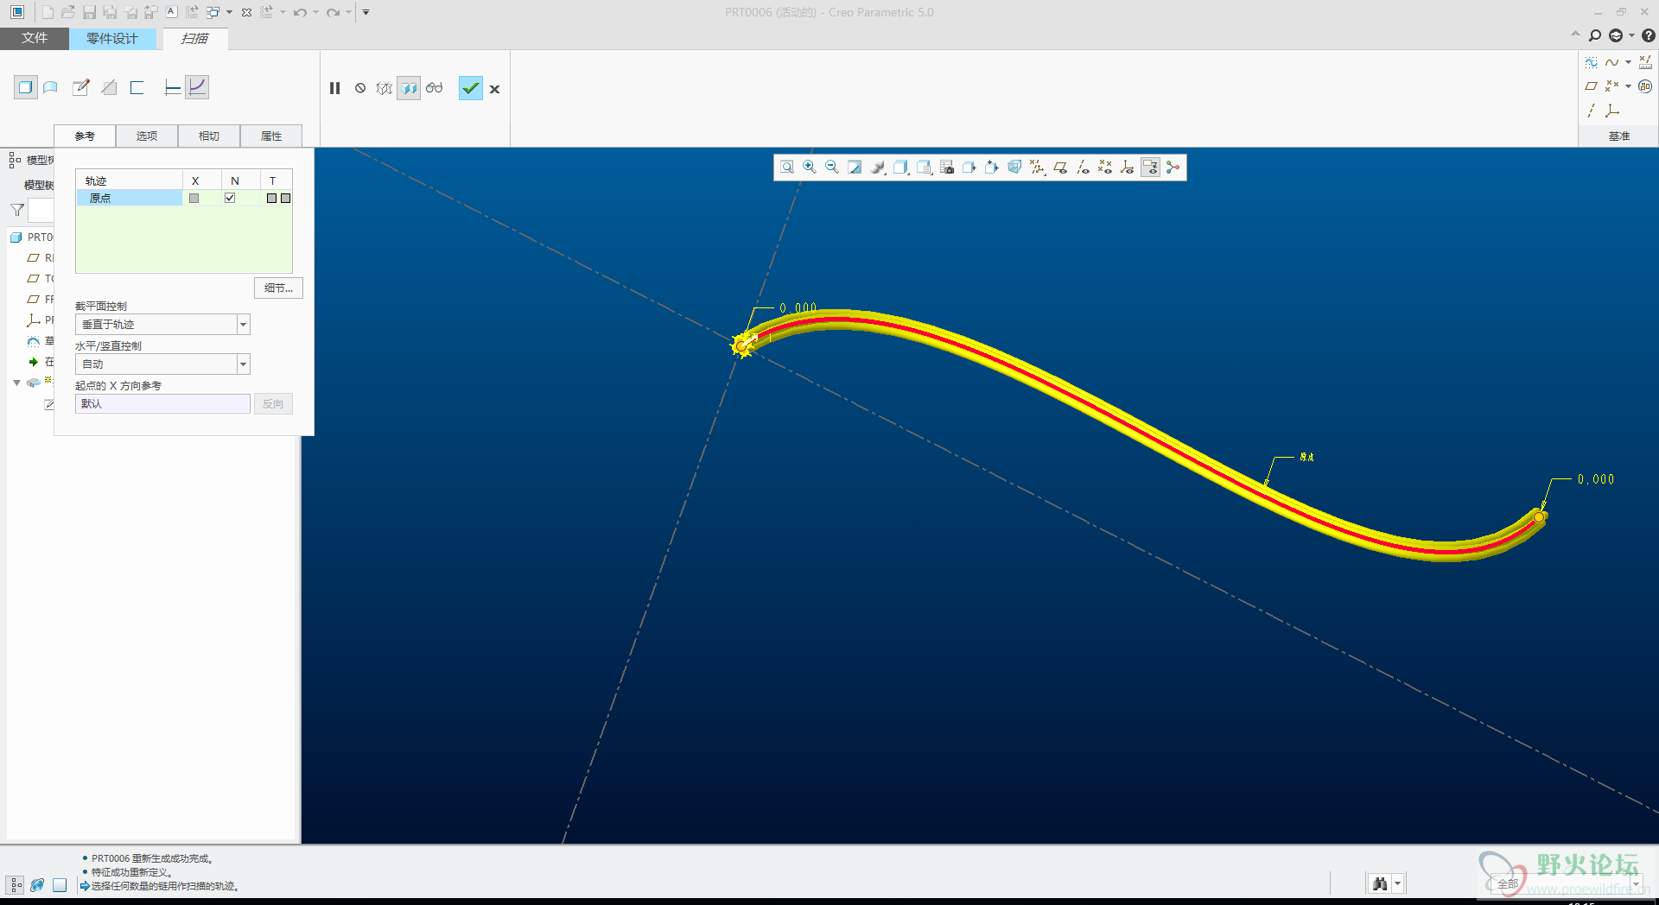Open the 文件 menu

point(35,39)
